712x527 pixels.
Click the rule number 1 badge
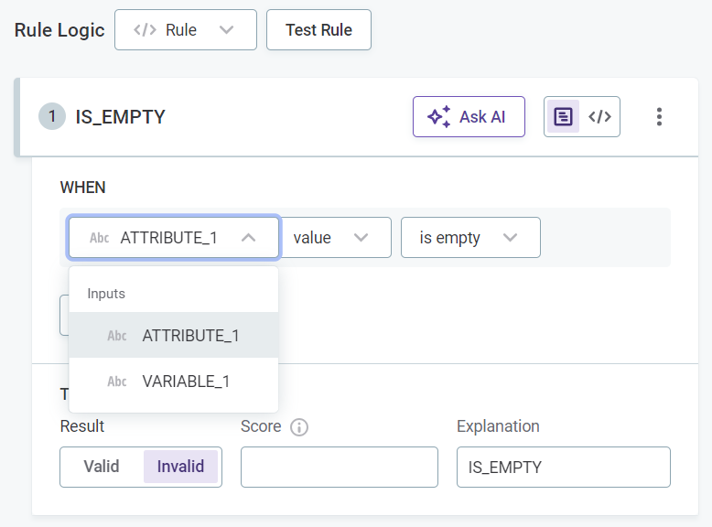tap(52, 116)
